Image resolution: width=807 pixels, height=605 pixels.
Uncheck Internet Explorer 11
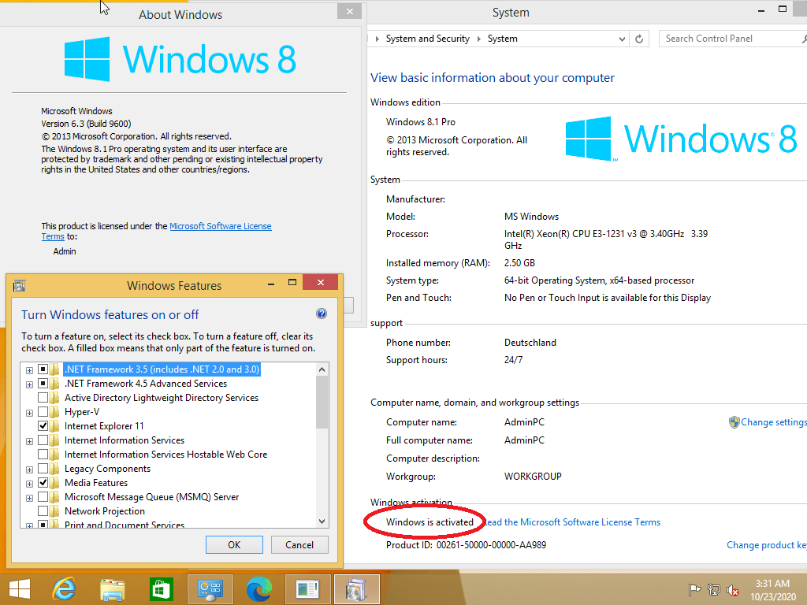(43, 426)
